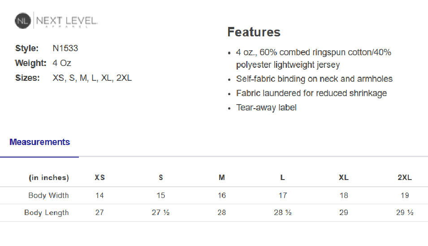Click the Body Length row label

[47, 212]
